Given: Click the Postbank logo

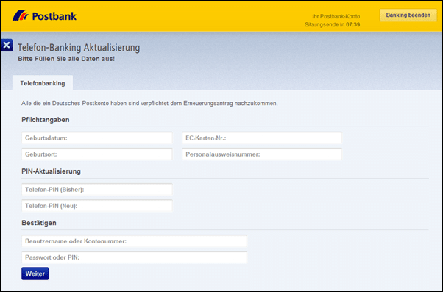Looking at the screenshot, I should click(x=45, y=16).
